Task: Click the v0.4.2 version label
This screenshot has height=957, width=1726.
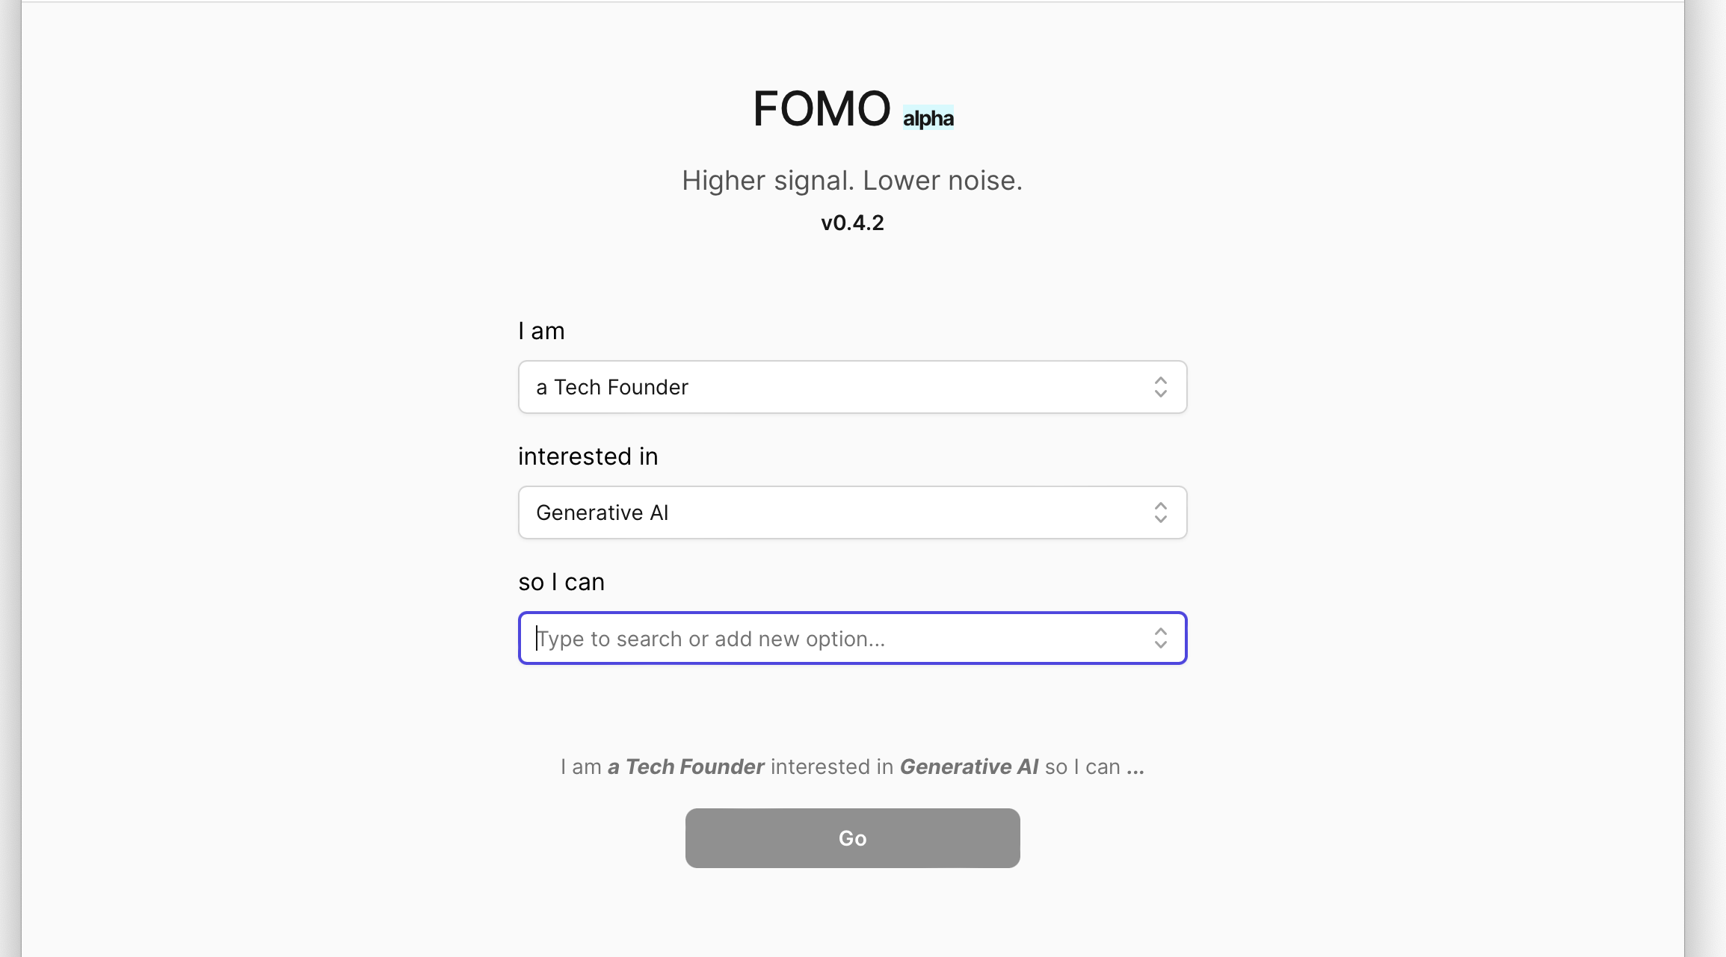Action: click(851, 222)
